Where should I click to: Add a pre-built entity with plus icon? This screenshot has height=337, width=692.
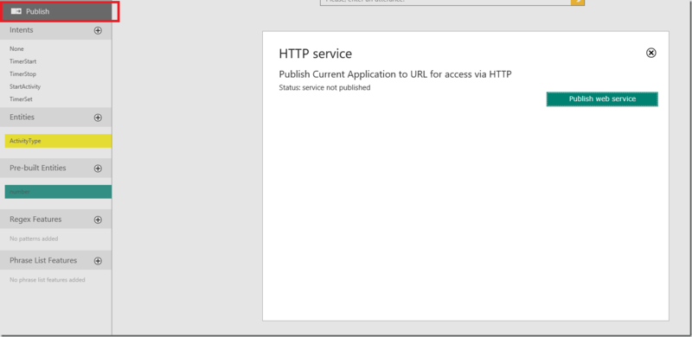pyautogui.click(x=98, y=168)
